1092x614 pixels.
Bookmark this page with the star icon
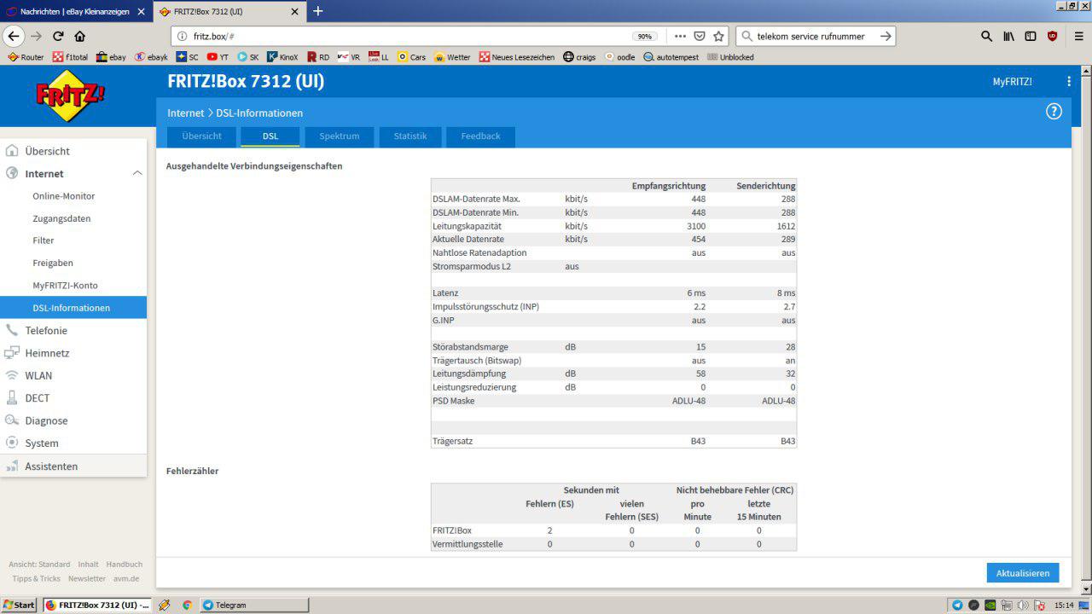[x=719, y=36]
